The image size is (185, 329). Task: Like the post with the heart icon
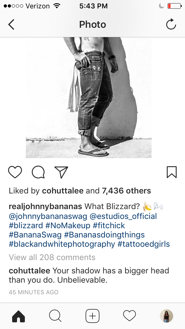pyautogui.click(x=15, y=172)
